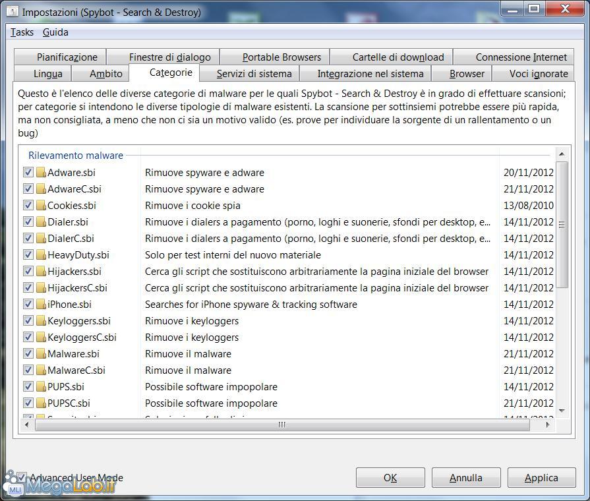Toggle the HeavyDuty.sbi checkbox
The image size is (590, 501).
(28, 255)
